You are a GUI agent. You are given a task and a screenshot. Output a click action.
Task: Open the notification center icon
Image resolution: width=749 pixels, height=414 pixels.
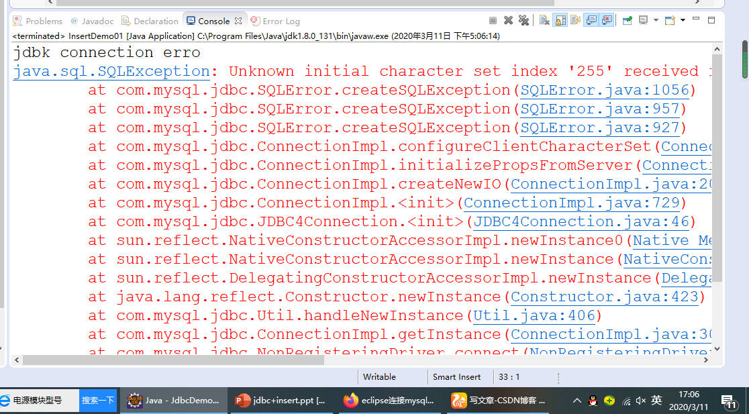[728, 401]
